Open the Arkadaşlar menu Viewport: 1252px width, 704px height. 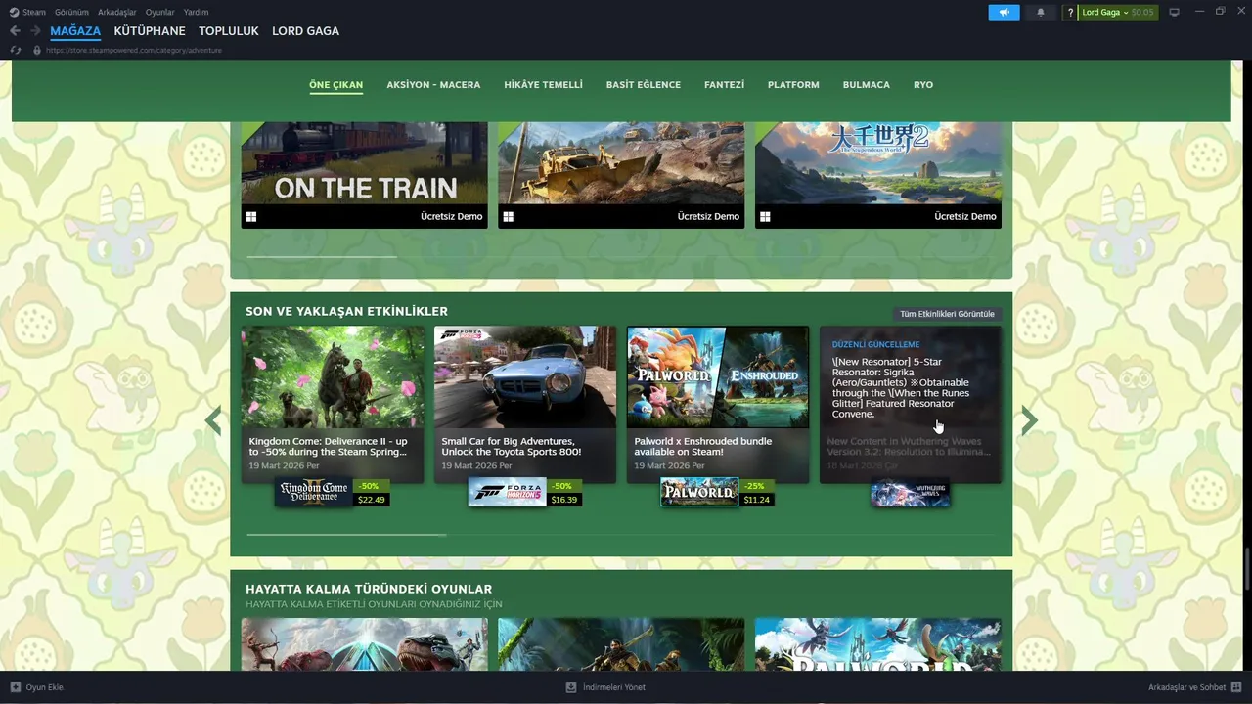117,12
